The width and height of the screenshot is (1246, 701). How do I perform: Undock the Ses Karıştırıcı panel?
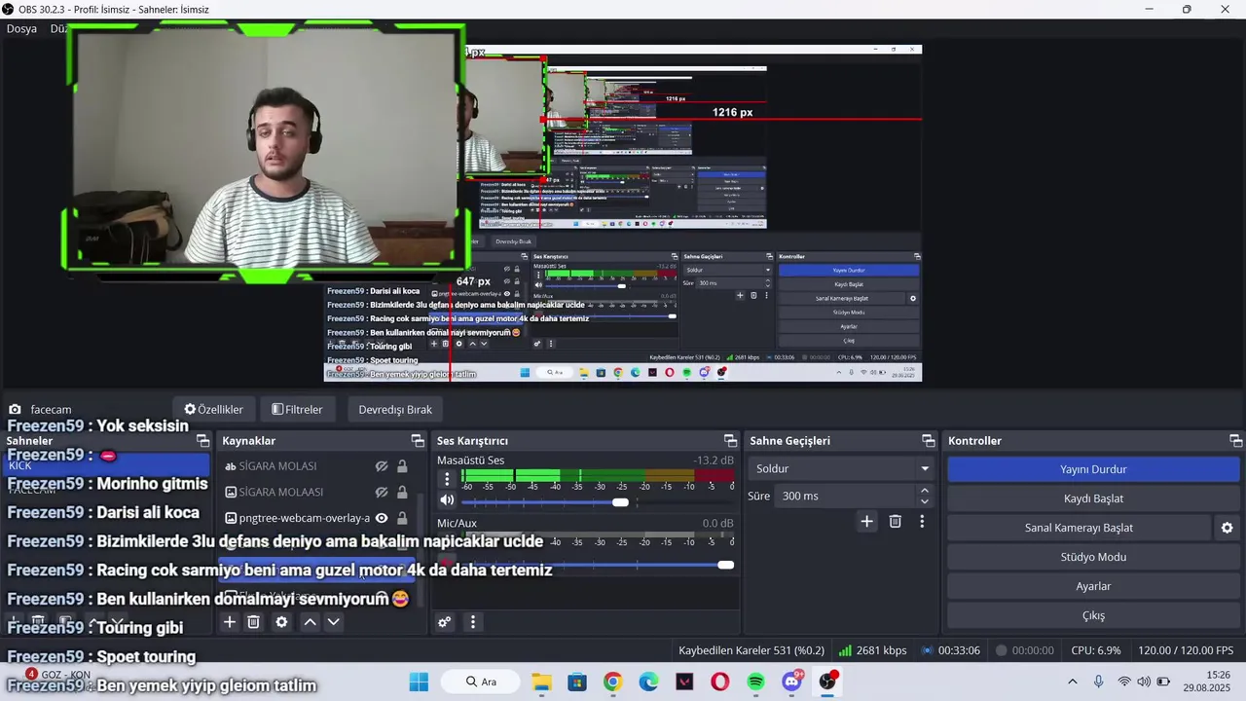click(x=730, y=441)
